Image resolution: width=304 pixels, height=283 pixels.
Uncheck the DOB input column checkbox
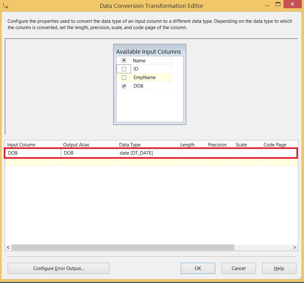pyautogui.click(x=124, y=86)
